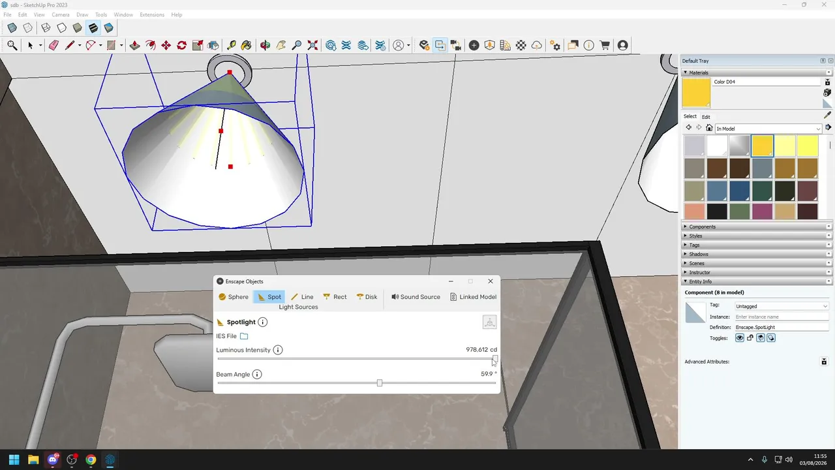Image resolution: width=835 pixels, height=470 pixels.
Task: Open Google Chrome from taskbar
Action: (91, 460)
